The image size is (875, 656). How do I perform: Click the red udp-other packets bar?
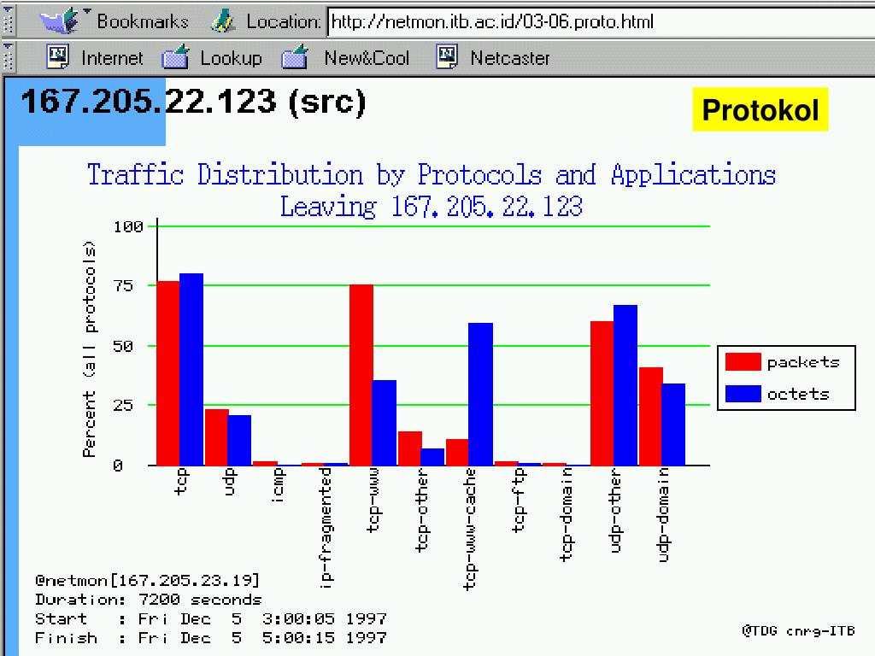coord(602,393)
